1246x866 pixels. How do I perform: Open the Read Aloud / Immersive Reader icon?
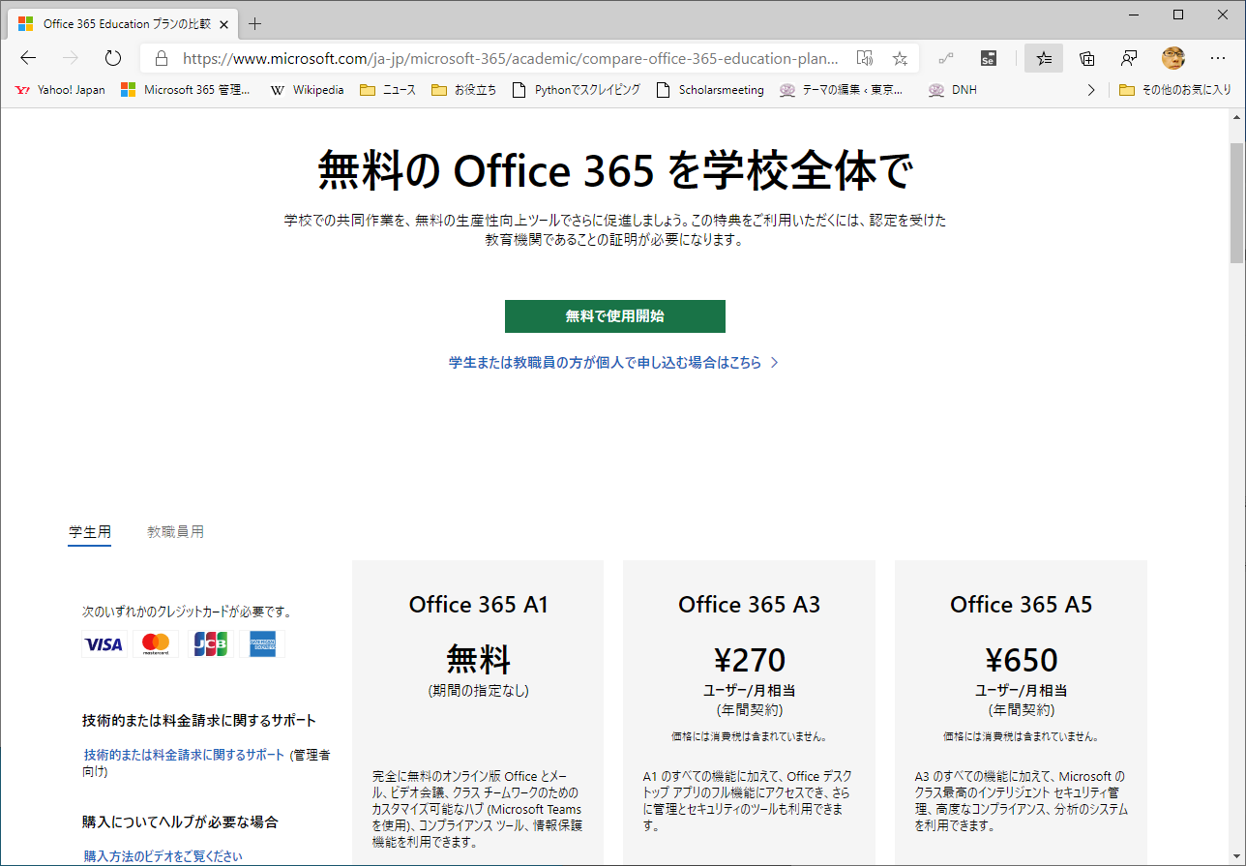point(865,58)
